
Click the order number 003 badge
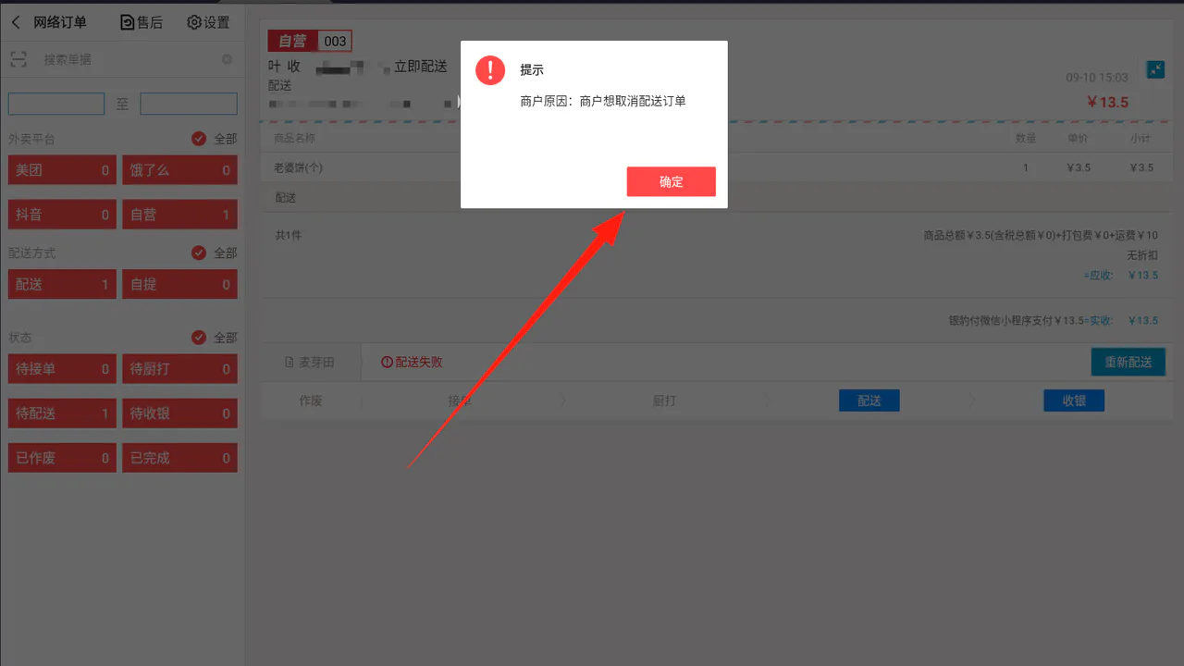click(x=335, y=41)
